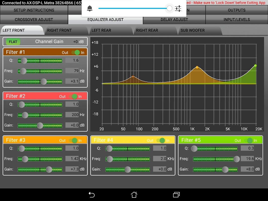This screenshot has height=201, width=268.
Task: Open the volume settings sliders icon
Action: [x=178, y=9]
